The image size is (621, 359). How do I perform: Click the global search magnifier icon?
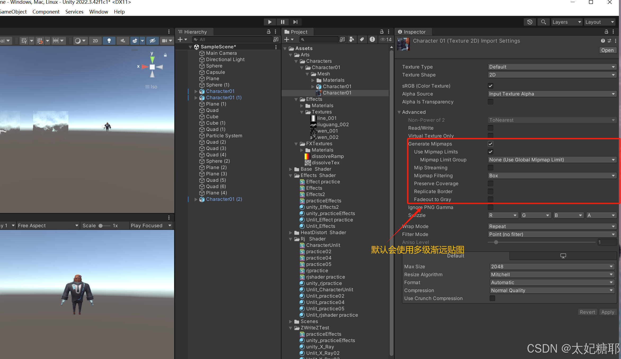click(x=543, y=22)
